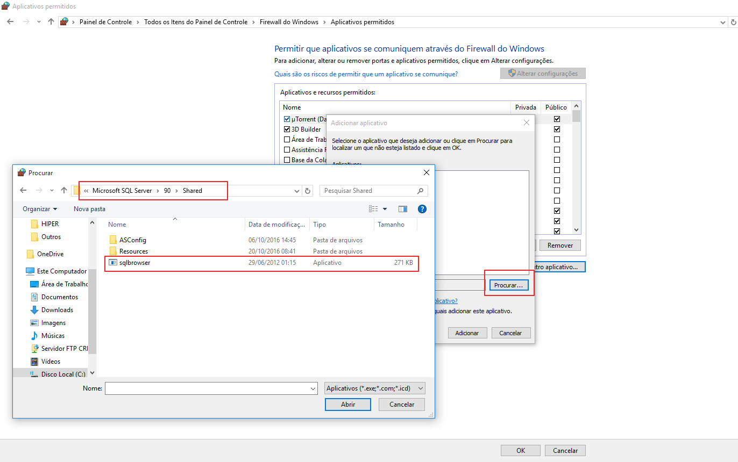This screenshot has height=462, width=738.
Task: Open the file type filter dropdown
Action: pos(375,388)
